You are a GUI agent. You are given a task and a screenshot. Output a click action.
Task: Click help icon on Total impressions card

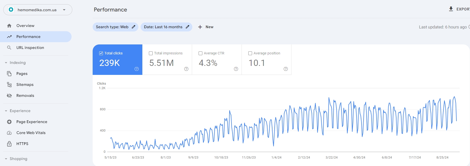click(186, 69)
